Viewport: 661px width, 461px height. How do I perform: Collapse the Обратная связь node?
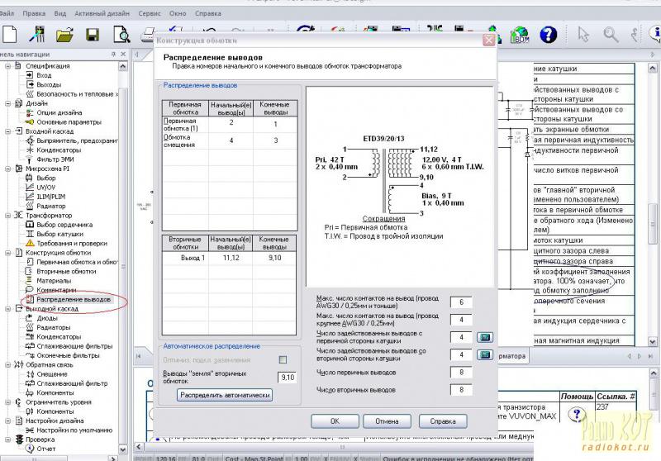pos(7,364)
